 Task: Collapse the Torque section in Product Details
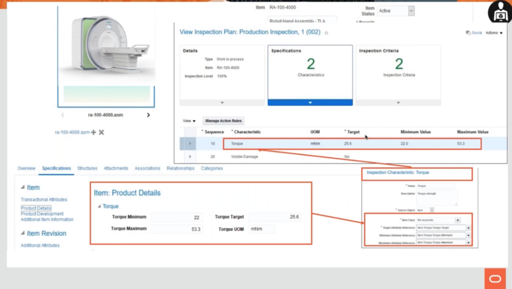tap(100, 206)
